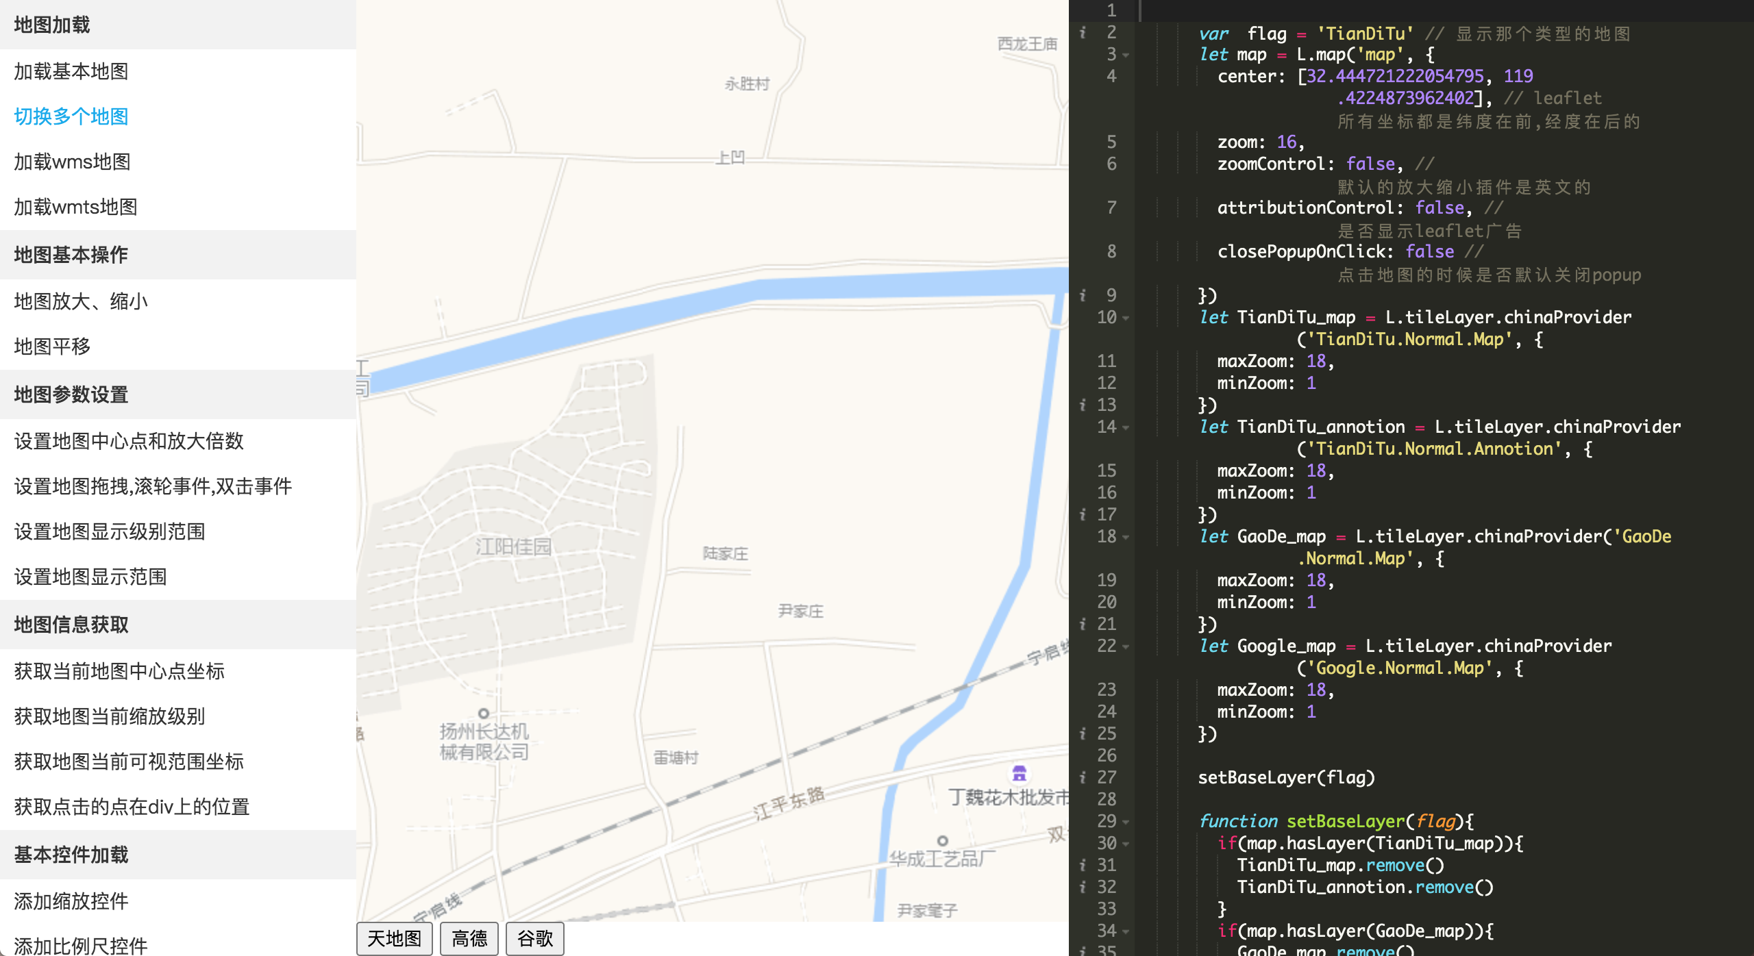The image size is (1754, 956).
Task: Open 地图放大、缩小 example
Action: point(81,301)
